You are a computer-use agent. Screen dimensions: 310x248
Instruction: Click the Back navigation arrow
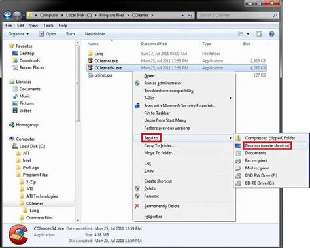[7, 15]
